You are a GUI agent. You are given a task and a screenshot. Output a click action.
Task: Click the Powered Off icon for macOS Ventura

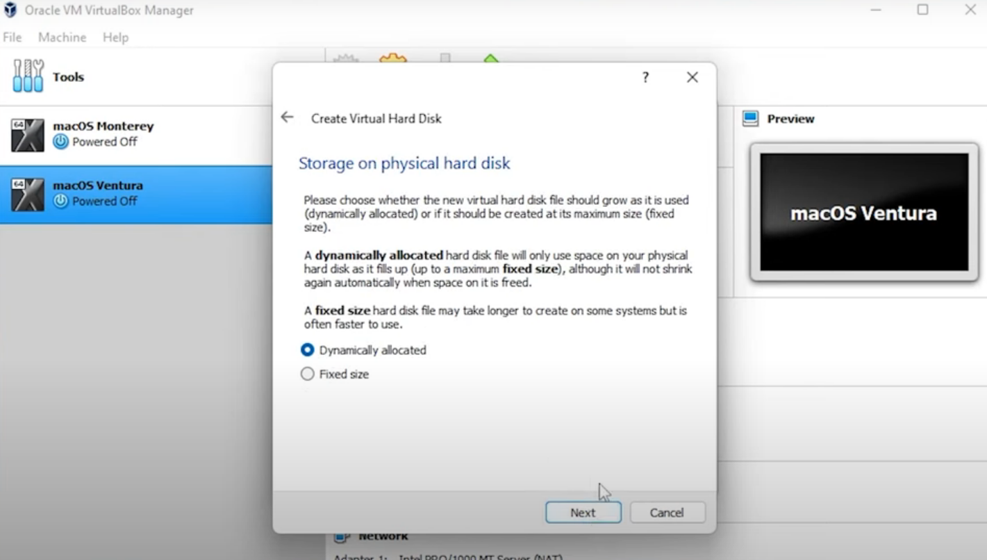(61, 201)
